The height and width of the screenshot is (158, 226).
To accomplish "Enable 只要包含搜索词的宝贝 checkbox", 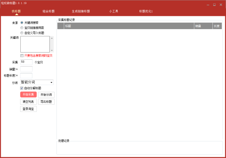I will point(22,56).
